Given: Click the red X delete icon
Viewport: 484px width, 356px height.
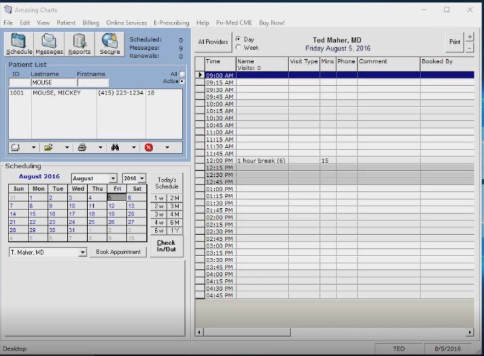Looking at the screenshot, I should pyautogui.click(x=149, y=147).
